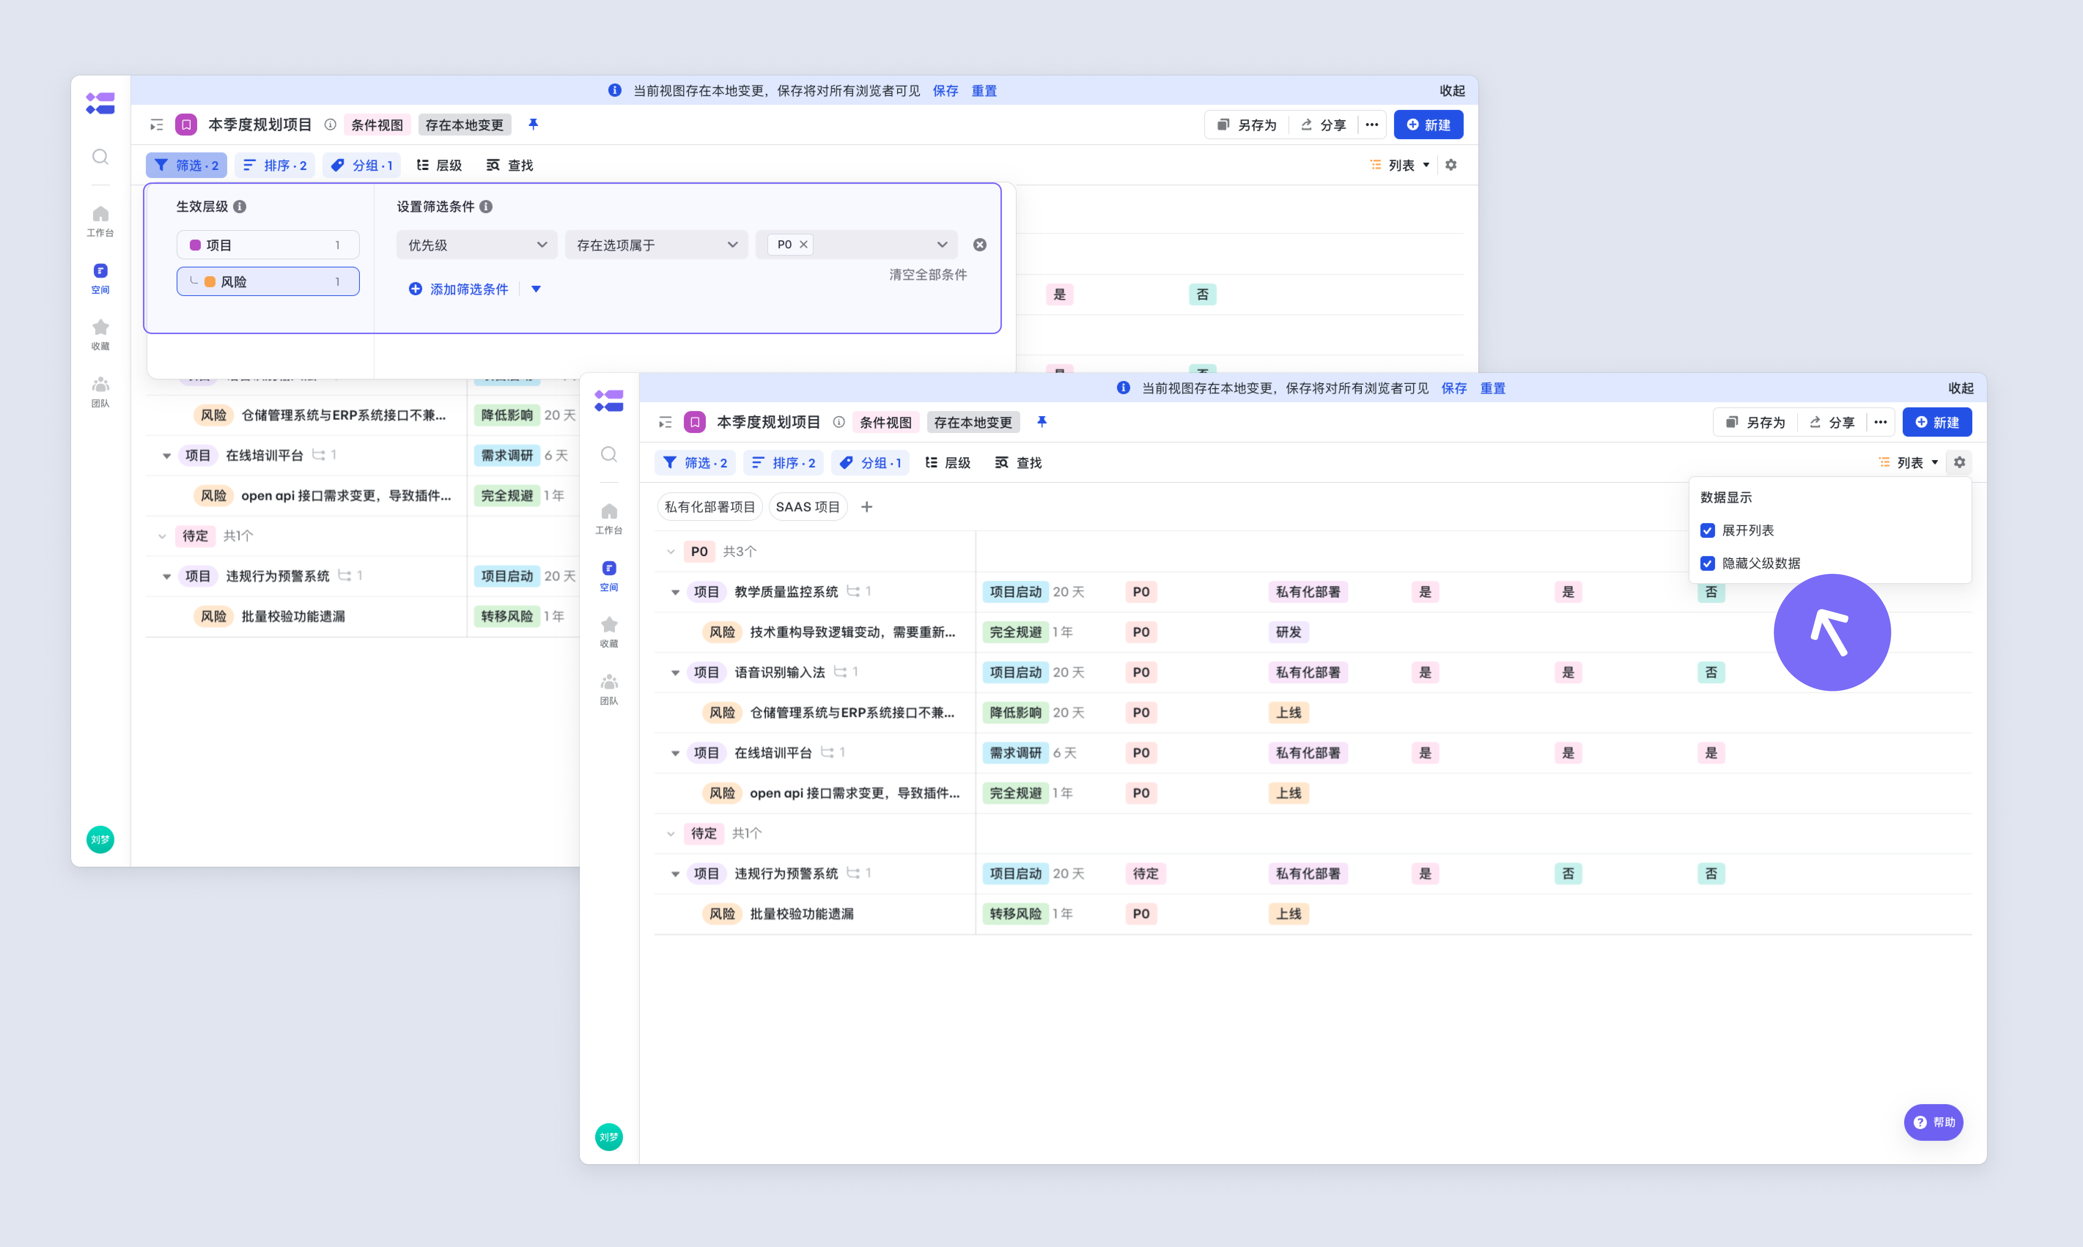Screen dimensions: 2083x1247
Task: Go to 工作台 in the front window sidebar
Action: click(609, 518)
